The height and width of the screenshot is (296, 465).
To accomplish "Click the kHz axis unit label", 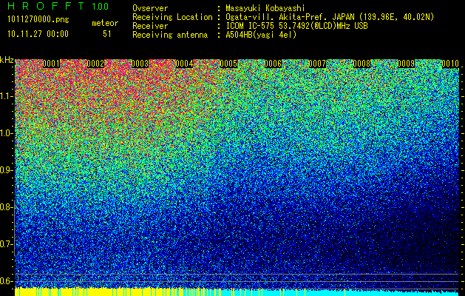I will [7, 60].
